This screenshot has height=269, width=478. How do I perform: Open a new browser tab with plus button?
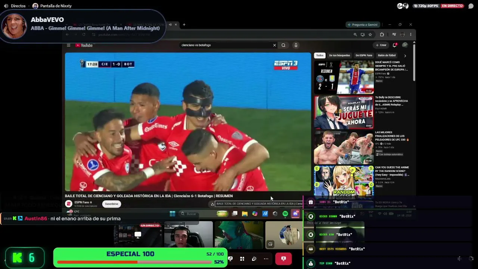pyautogui.click(x=184, y=25)
